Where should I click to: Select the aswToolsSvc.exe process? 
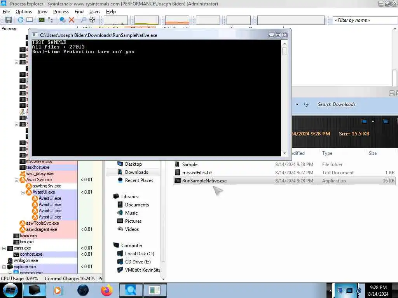[x=42, y=223]
